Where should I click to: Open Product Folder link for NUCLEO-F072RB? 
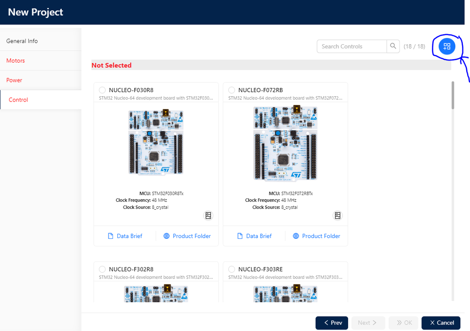tap(316, 236)
